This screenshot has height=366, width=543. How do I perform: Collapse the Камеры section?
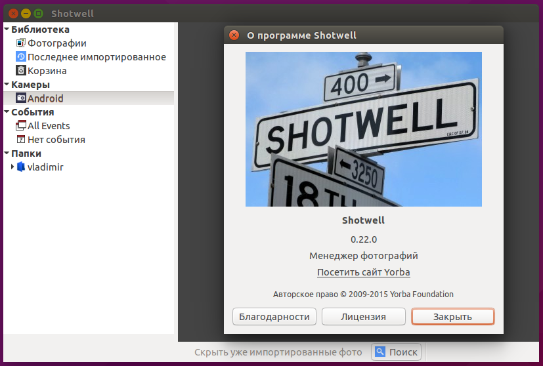(x=7, y=85)
